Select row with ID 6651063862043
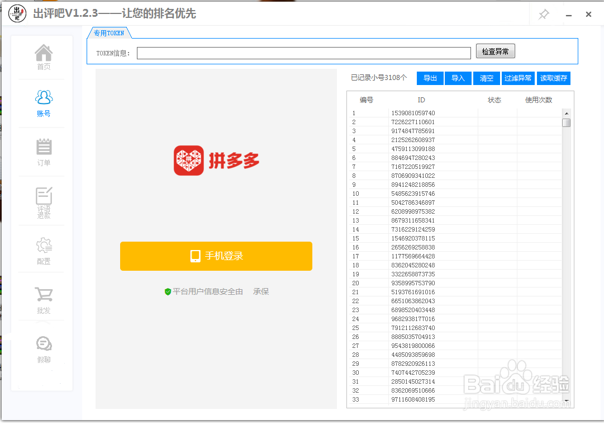 455,301
